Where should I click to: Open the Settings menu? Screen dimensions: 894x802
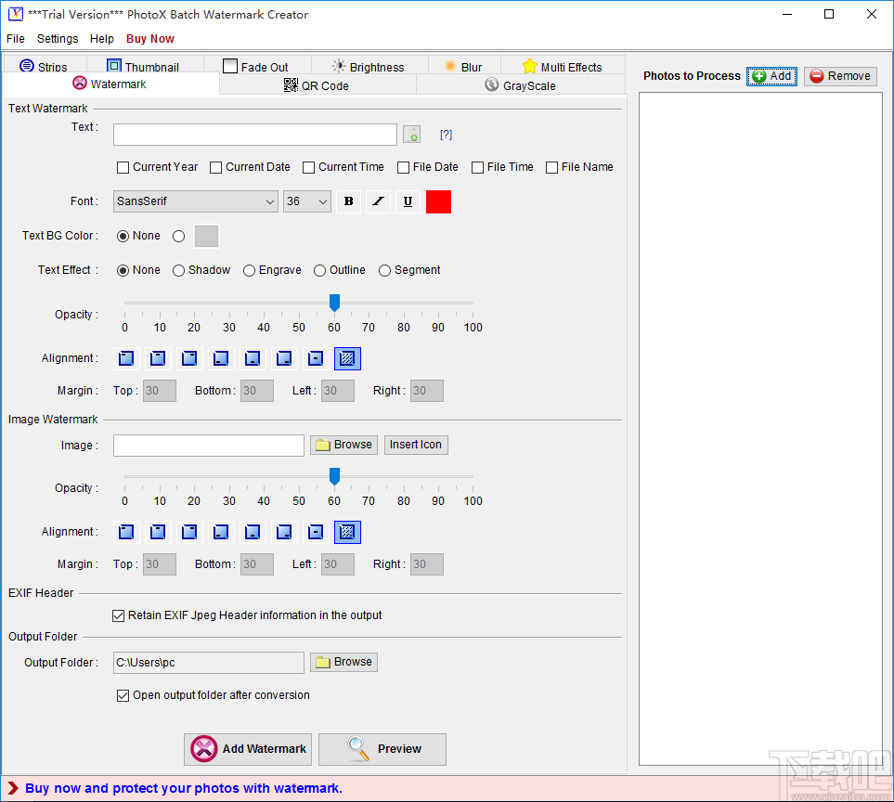tap(58, 39)
